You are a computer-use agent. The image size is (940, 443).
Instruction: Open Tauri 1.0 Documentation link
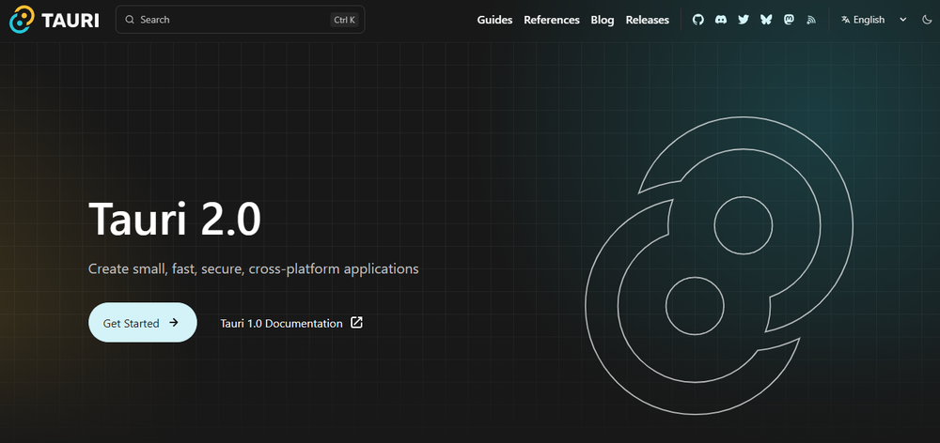[x=291, y=323]
